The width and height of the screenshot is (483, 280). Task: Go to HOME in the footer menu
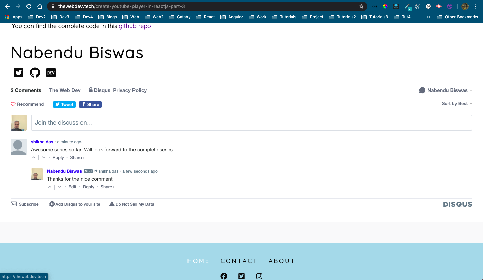(x=198, y=261)
